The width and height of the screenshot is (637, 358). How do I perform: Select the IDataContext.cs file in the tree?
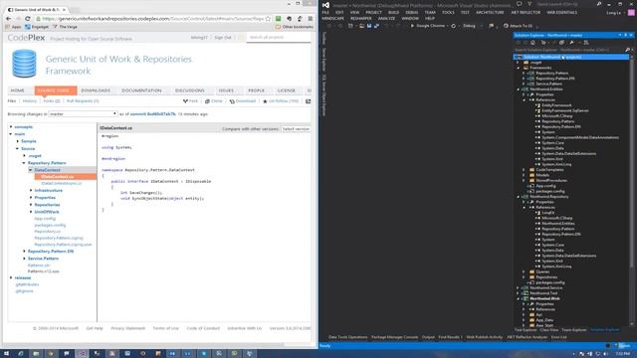[x=58, y=177]
